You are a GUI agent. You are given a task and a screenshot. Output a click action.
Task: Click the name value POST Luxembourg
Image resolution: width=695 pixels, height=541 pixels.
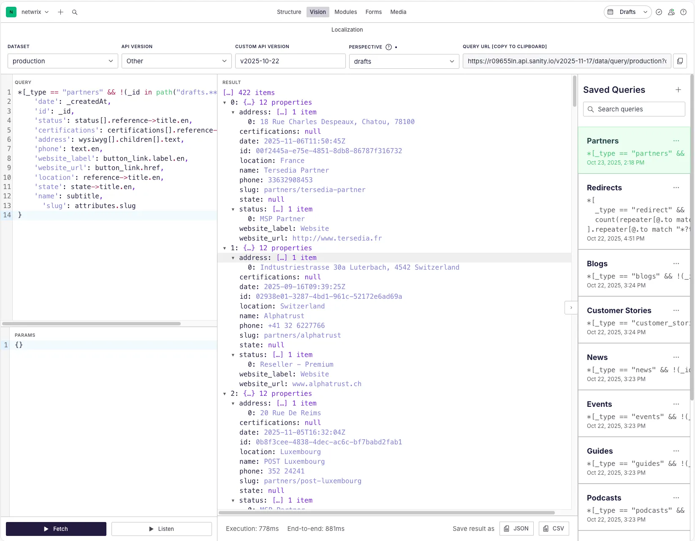(x=294, y=461)
